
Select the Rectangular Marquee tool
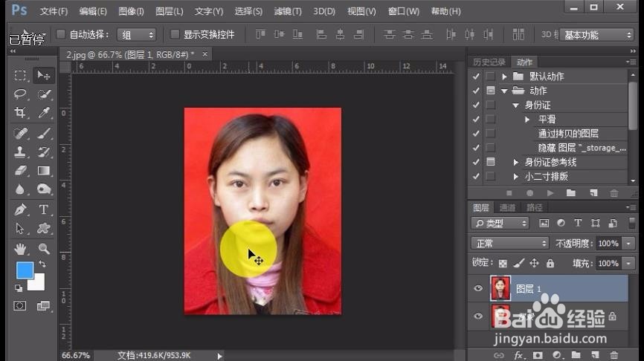point(20,76)
